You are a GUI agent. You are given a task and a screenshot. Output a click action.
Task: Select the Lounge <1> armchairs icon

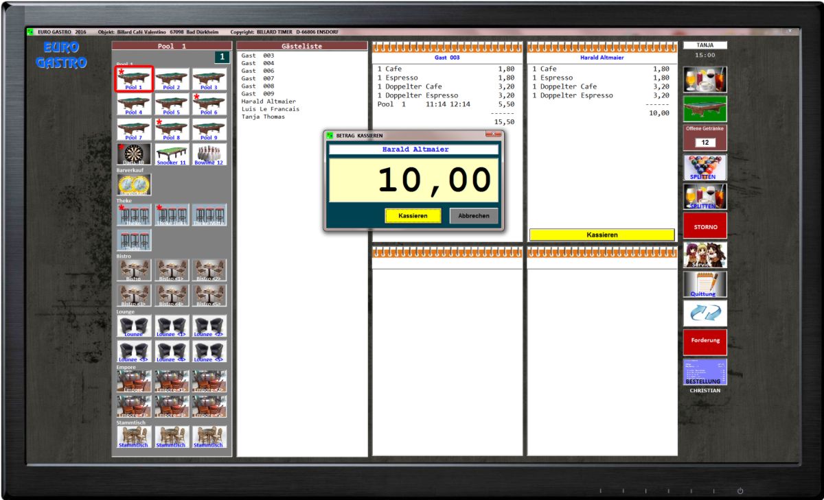(x=172, y=326)
